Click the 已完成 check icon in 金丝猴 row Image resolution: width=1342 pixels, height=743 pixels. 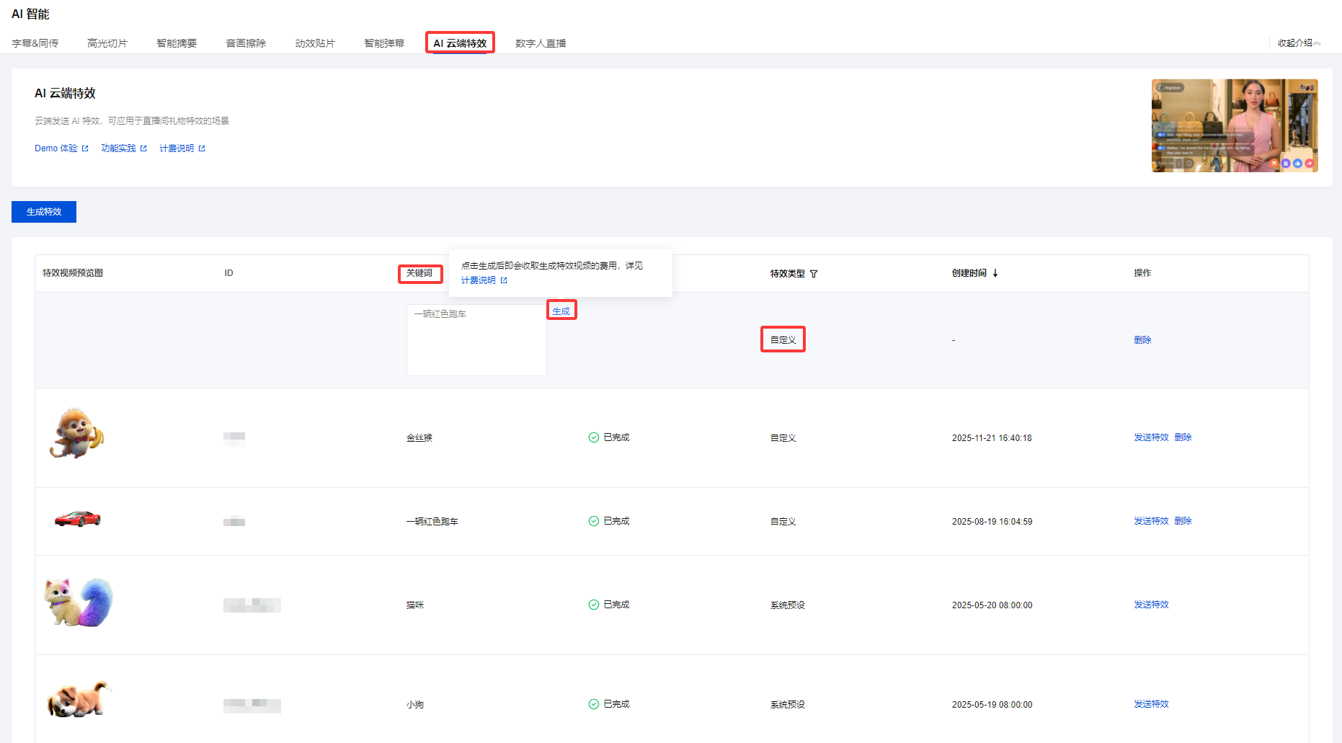click(x=594, y=437)
